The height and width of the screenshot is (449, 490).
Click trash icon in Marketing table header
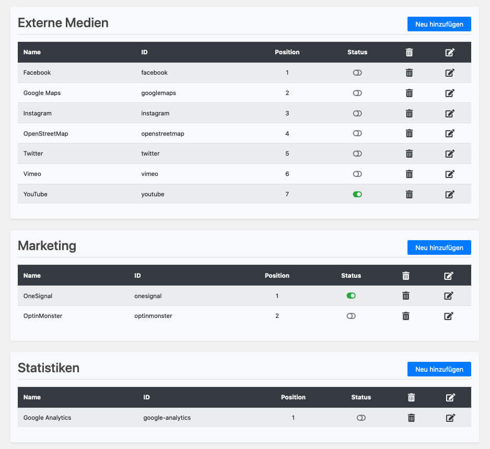tap(405, 276)
